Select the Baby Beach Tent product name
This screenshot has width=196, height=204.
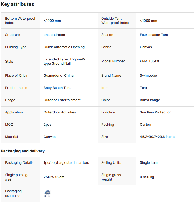pos(57,88)
